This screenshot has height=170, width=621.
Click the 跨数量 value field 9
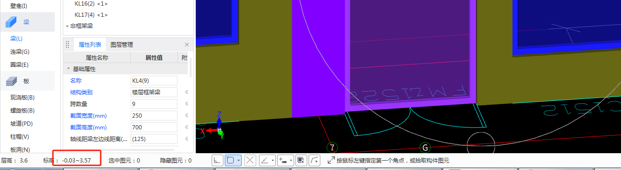pos(154,104)
